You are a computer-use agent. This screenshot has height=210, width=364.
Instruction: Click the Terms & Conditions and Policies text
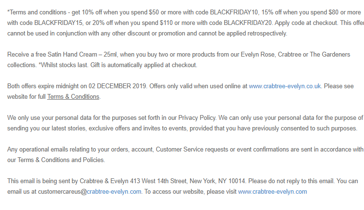(x=61, y=160)
